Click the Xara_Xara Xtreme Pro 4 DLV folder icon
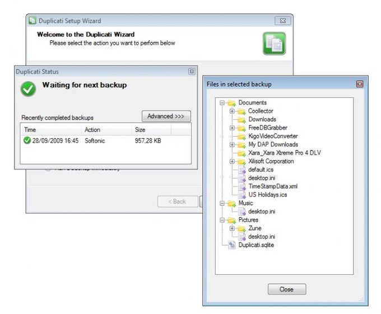 pyautogui.click(x=241, y=153)
